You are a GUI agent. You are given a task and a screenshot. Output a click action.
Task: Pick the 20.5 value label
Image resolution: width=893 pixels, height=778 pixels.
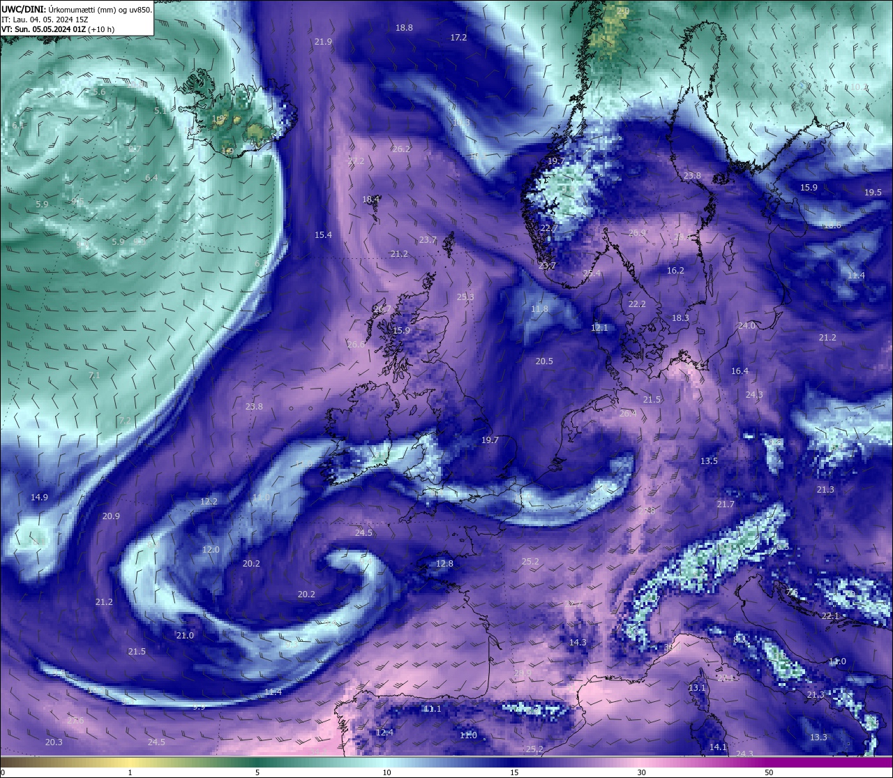click(544, 361)
